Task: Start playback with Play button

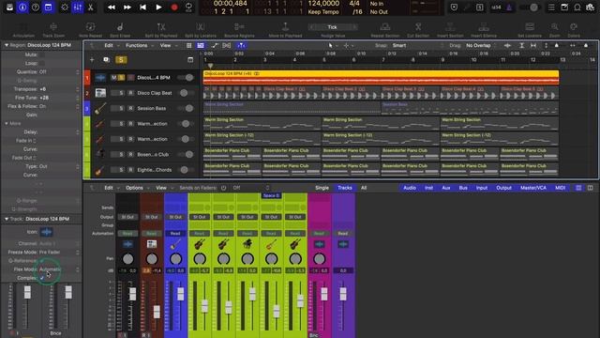Action: coord(158,8)
